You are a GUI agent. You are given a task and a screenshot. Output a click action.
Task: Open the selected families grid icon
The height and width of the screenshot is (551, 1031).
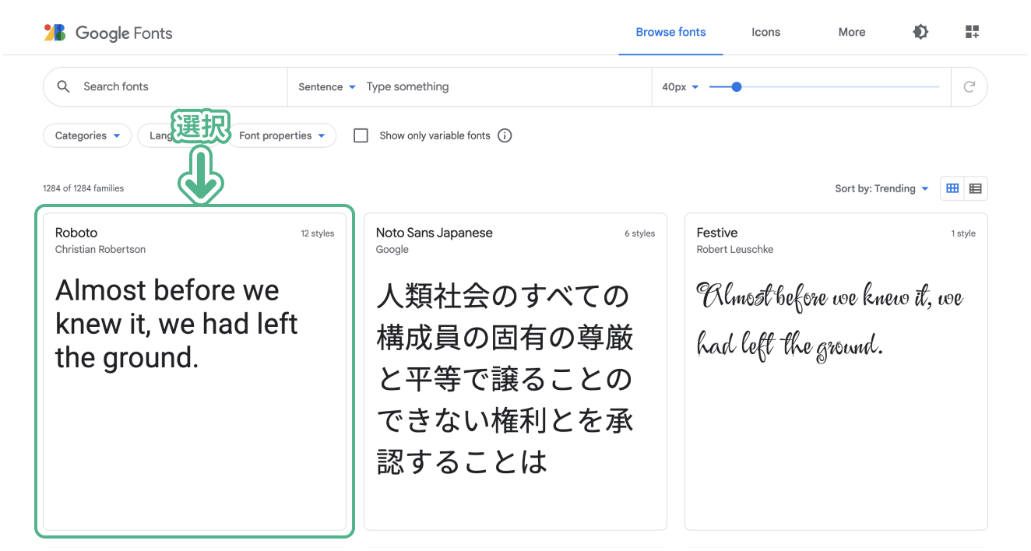[x=972, y=32]
